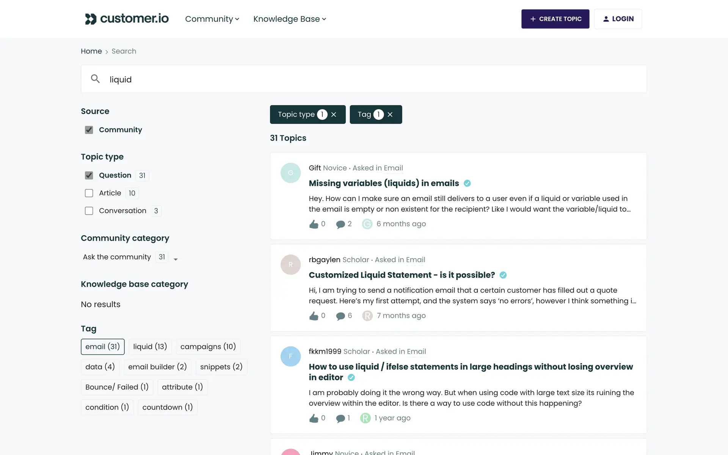Click thumbs-up icon on Customized Liquid Statement topic
Image resolution: width=728 pixels, height=455 pixels.
tap(314, 316)
